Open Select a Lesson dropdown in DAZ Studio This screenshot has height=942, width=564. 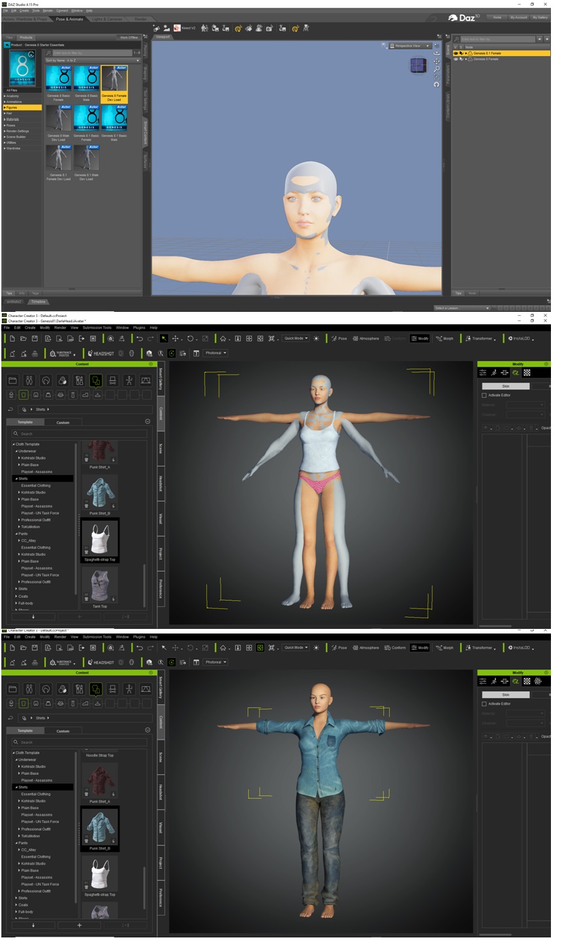point(462,308)
